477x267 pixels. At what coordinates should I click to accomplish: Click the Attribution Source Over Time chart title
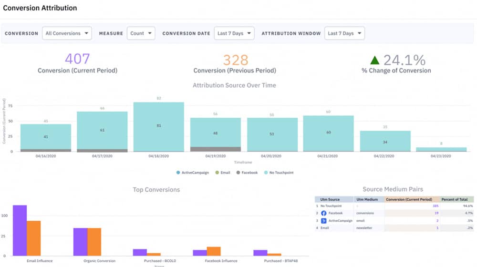coord(234,85)
